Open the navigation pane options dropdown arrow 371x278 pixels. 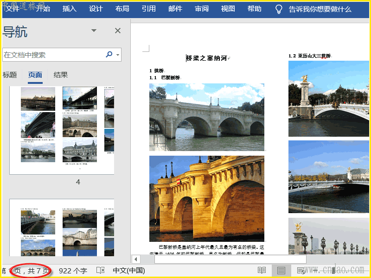click(x=94, y=31)
